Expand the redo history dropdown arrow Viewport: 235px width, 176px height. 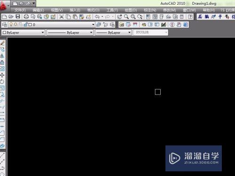click(x=112, y=16)
